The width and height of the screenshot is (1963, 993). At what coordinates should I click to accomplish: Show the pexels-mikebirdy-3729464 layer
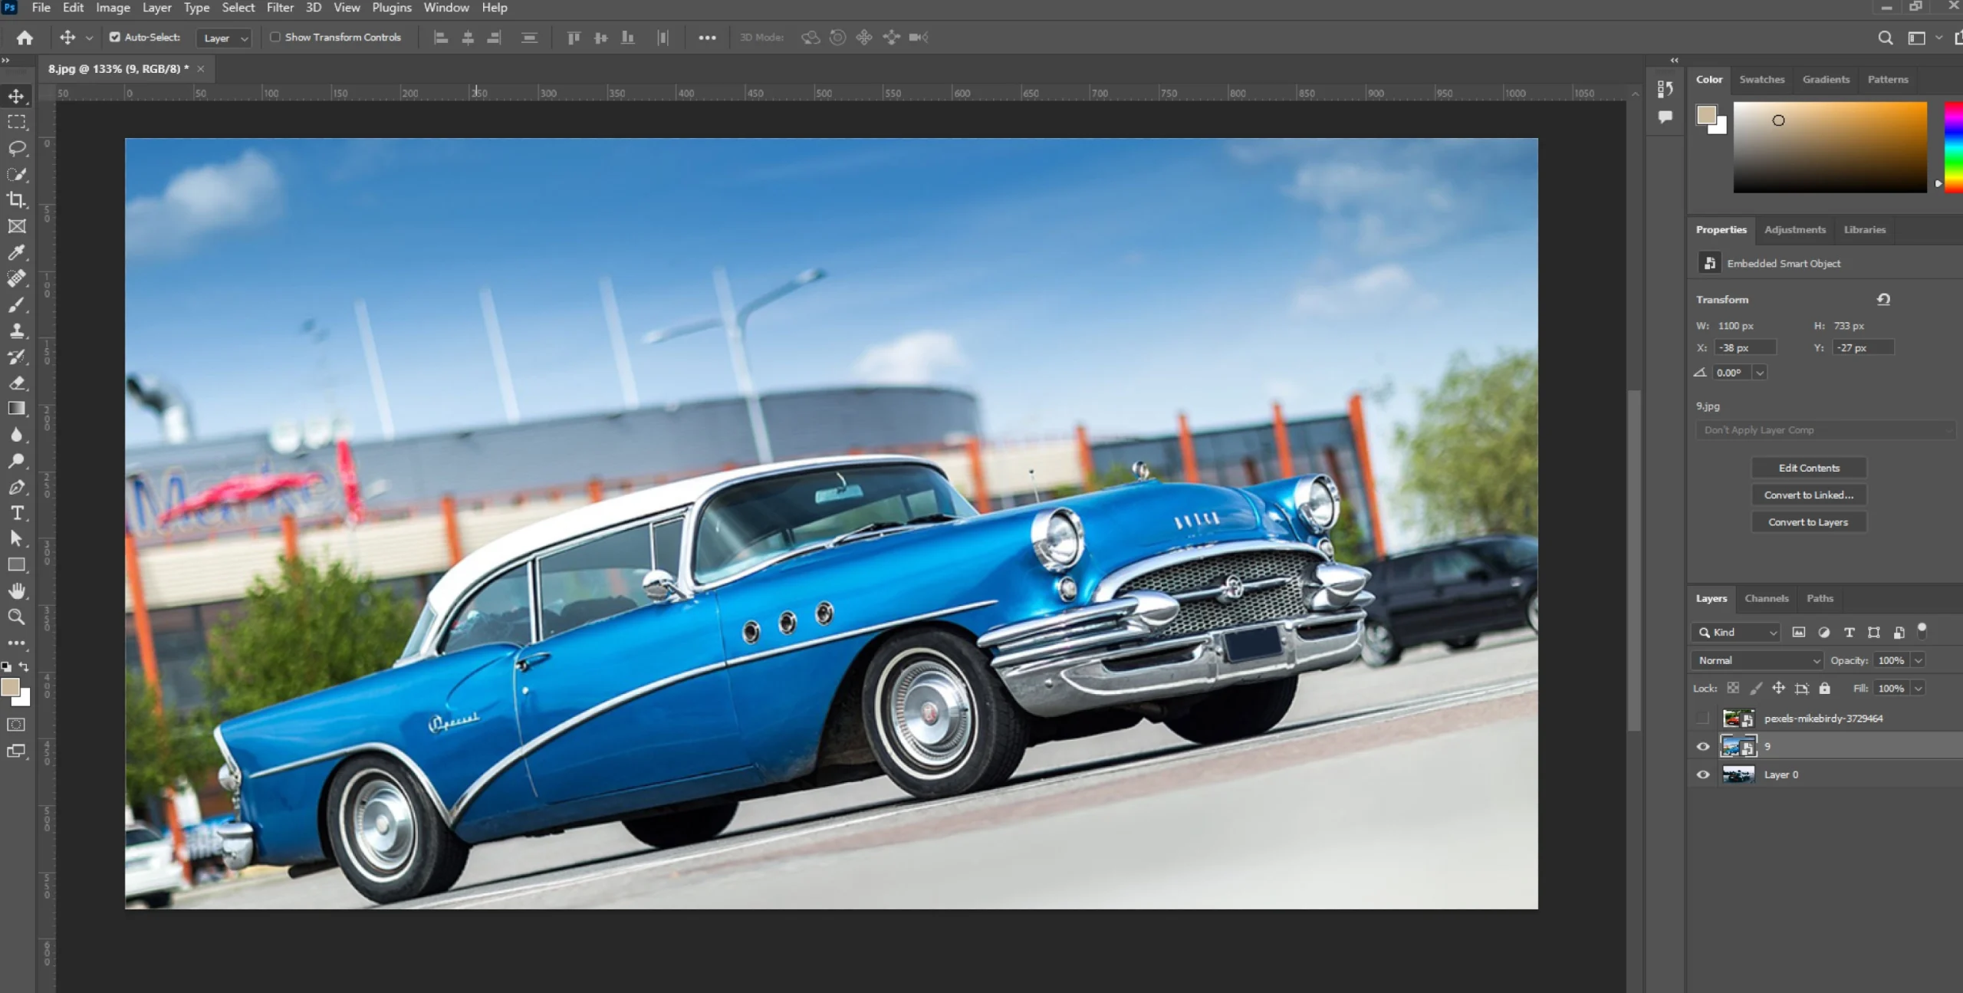tap(1702, 718)
